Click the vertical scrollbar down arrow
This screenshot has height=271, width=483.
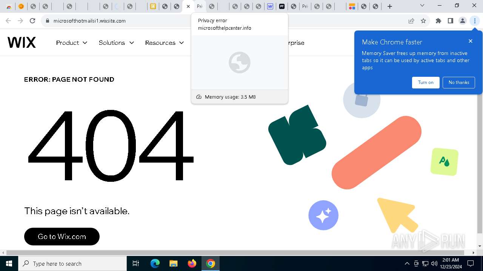tap(480, 246)
